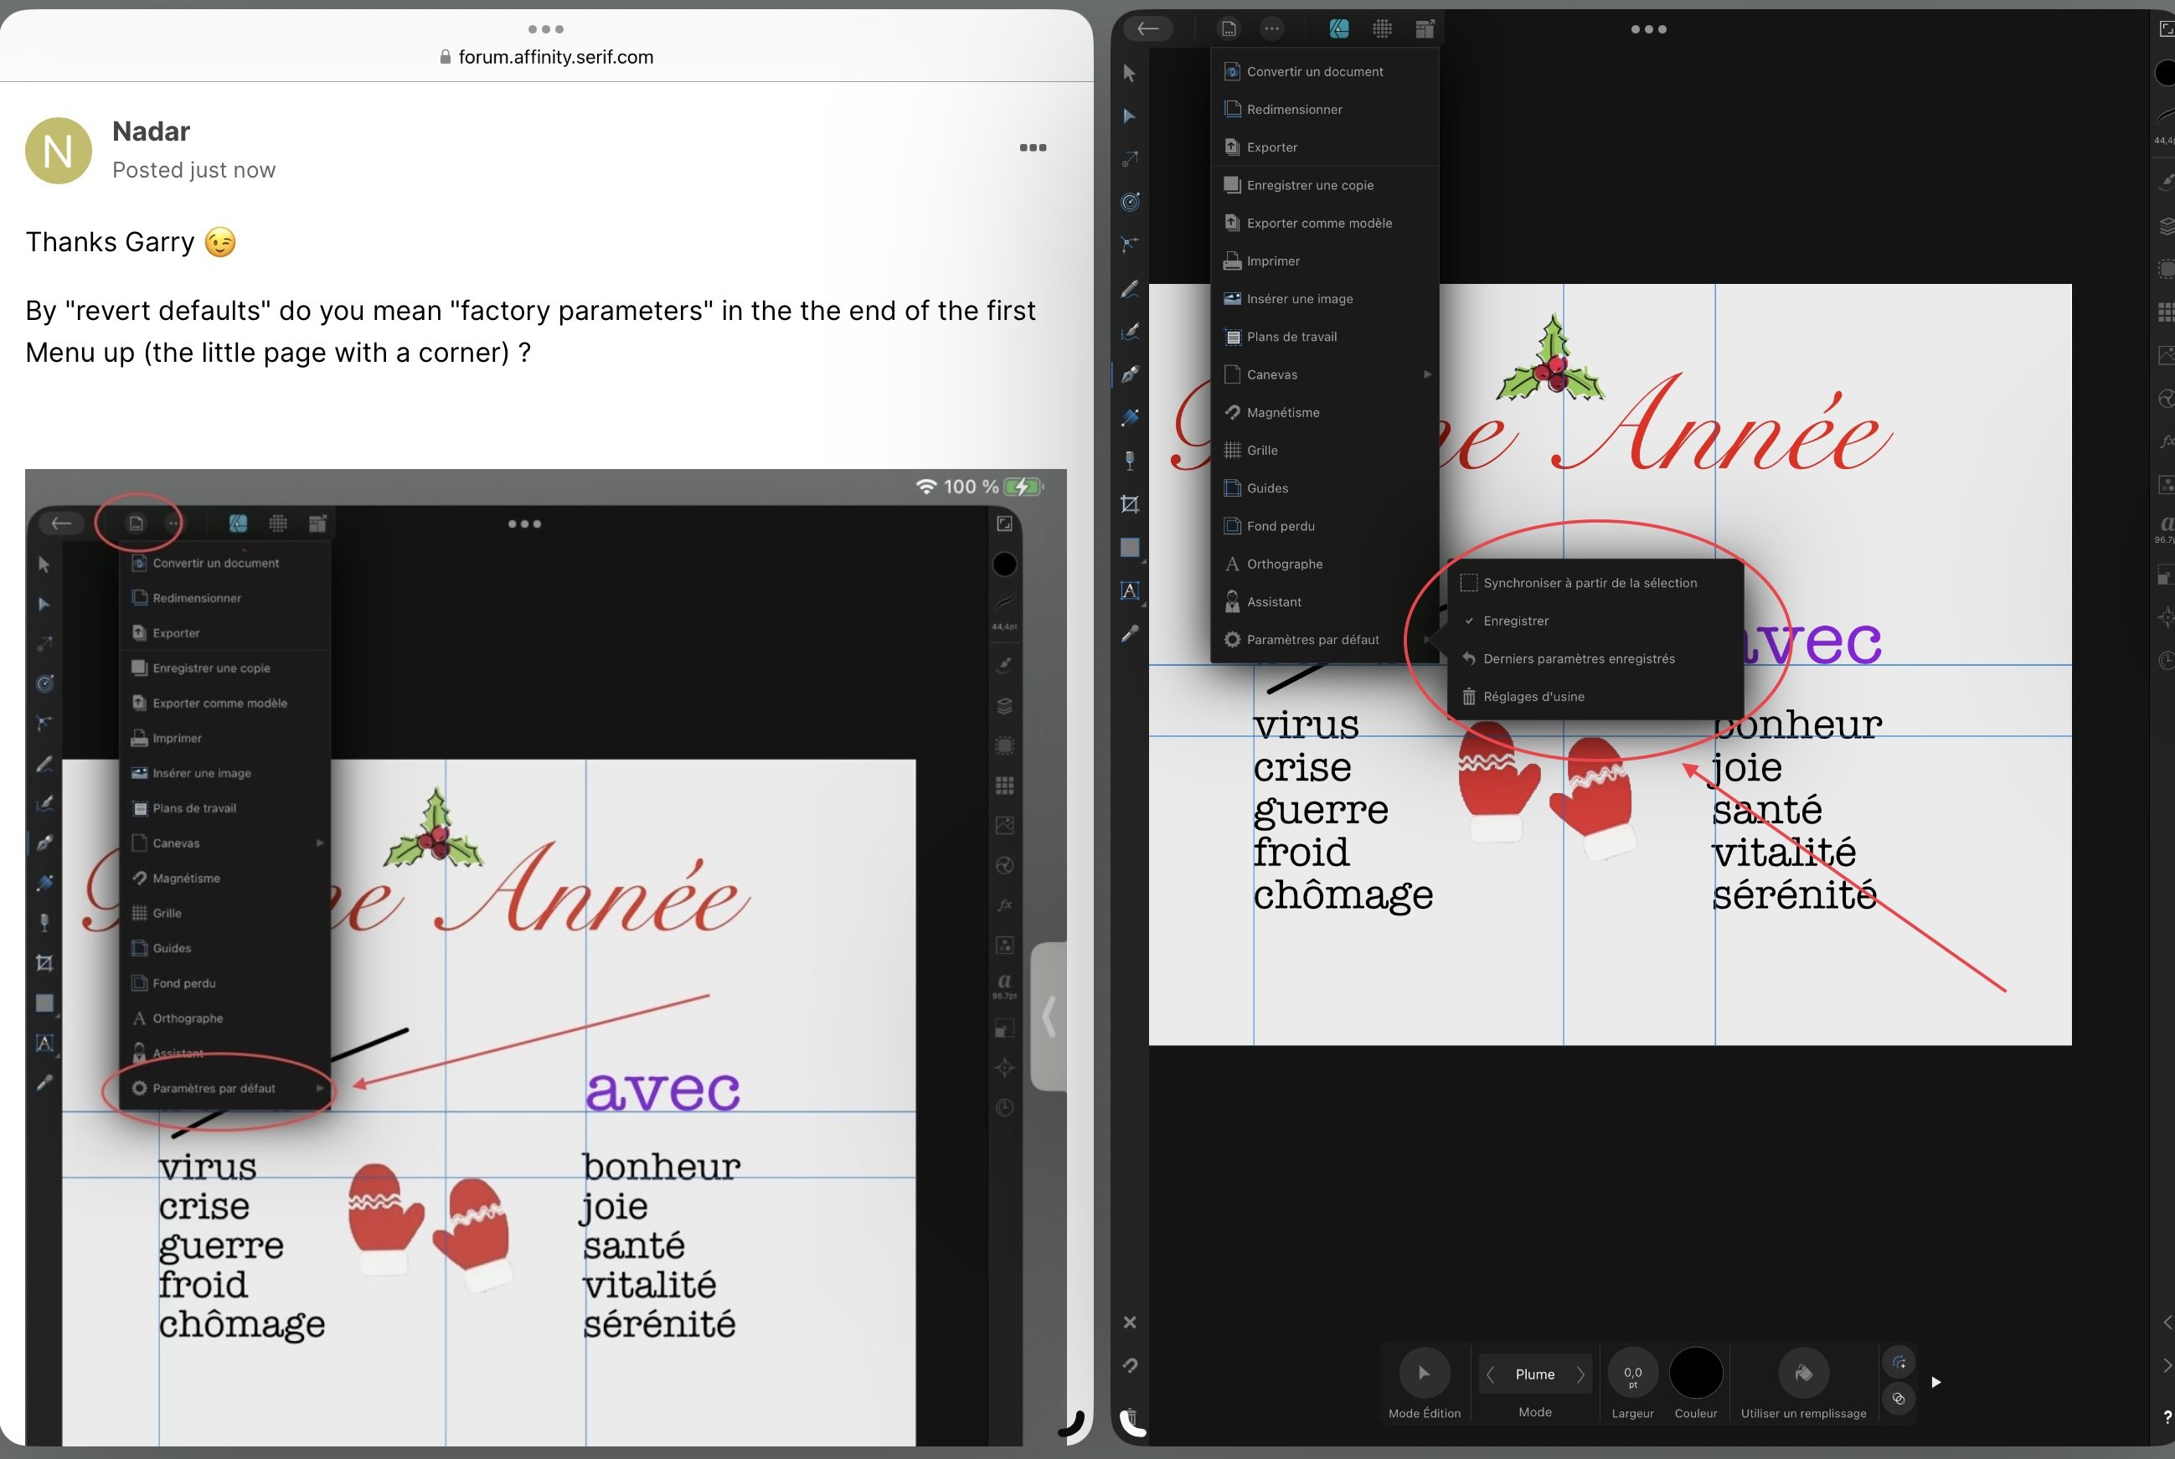Tick the Synchroniser à partir de la sélection checkbox
The height and width of the screenshot is (1459, 2175).
pos(1469,582)
